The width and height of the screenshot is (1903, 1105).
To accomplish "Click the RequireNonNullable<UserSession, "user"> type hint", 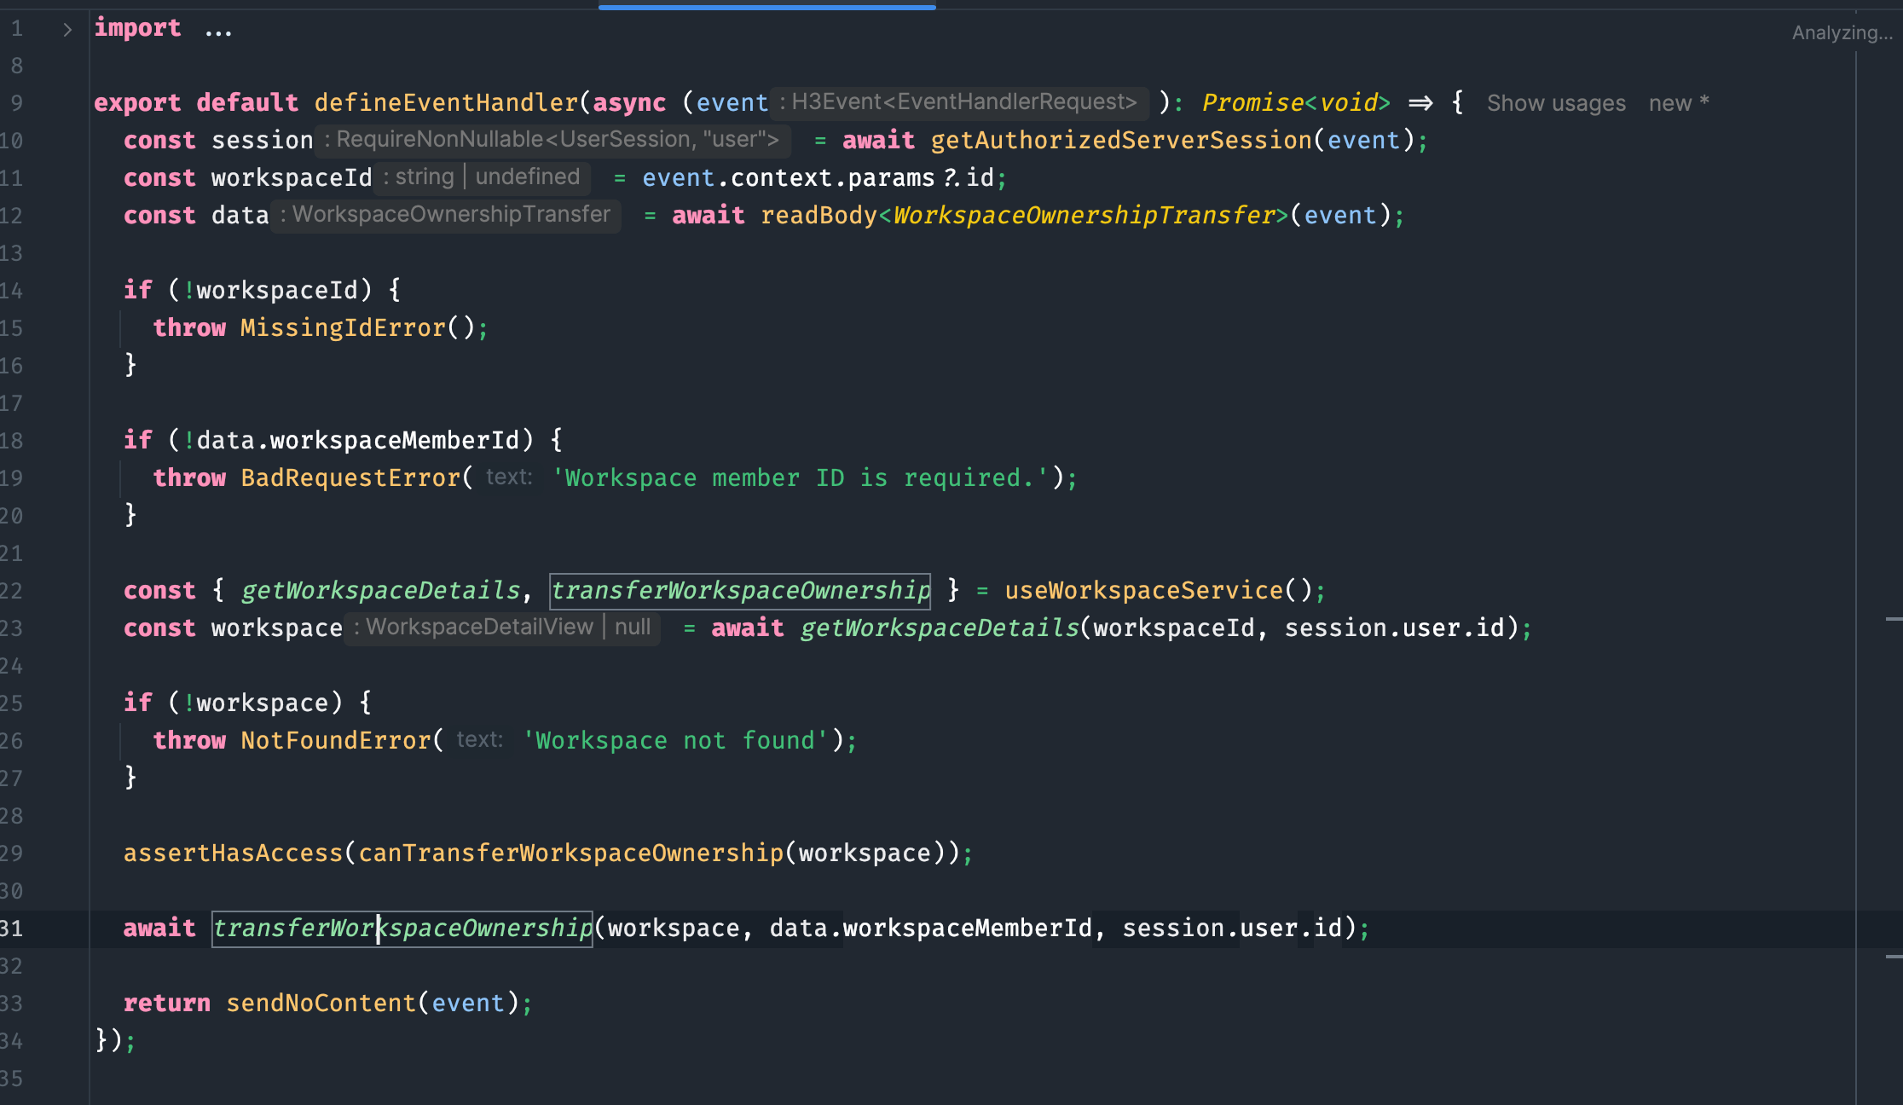I will [x=552, y=140].
